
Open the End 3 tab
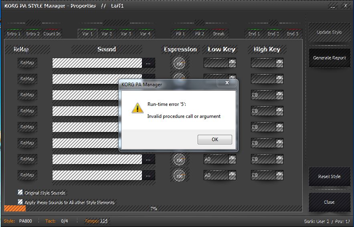tap(293, 34)
